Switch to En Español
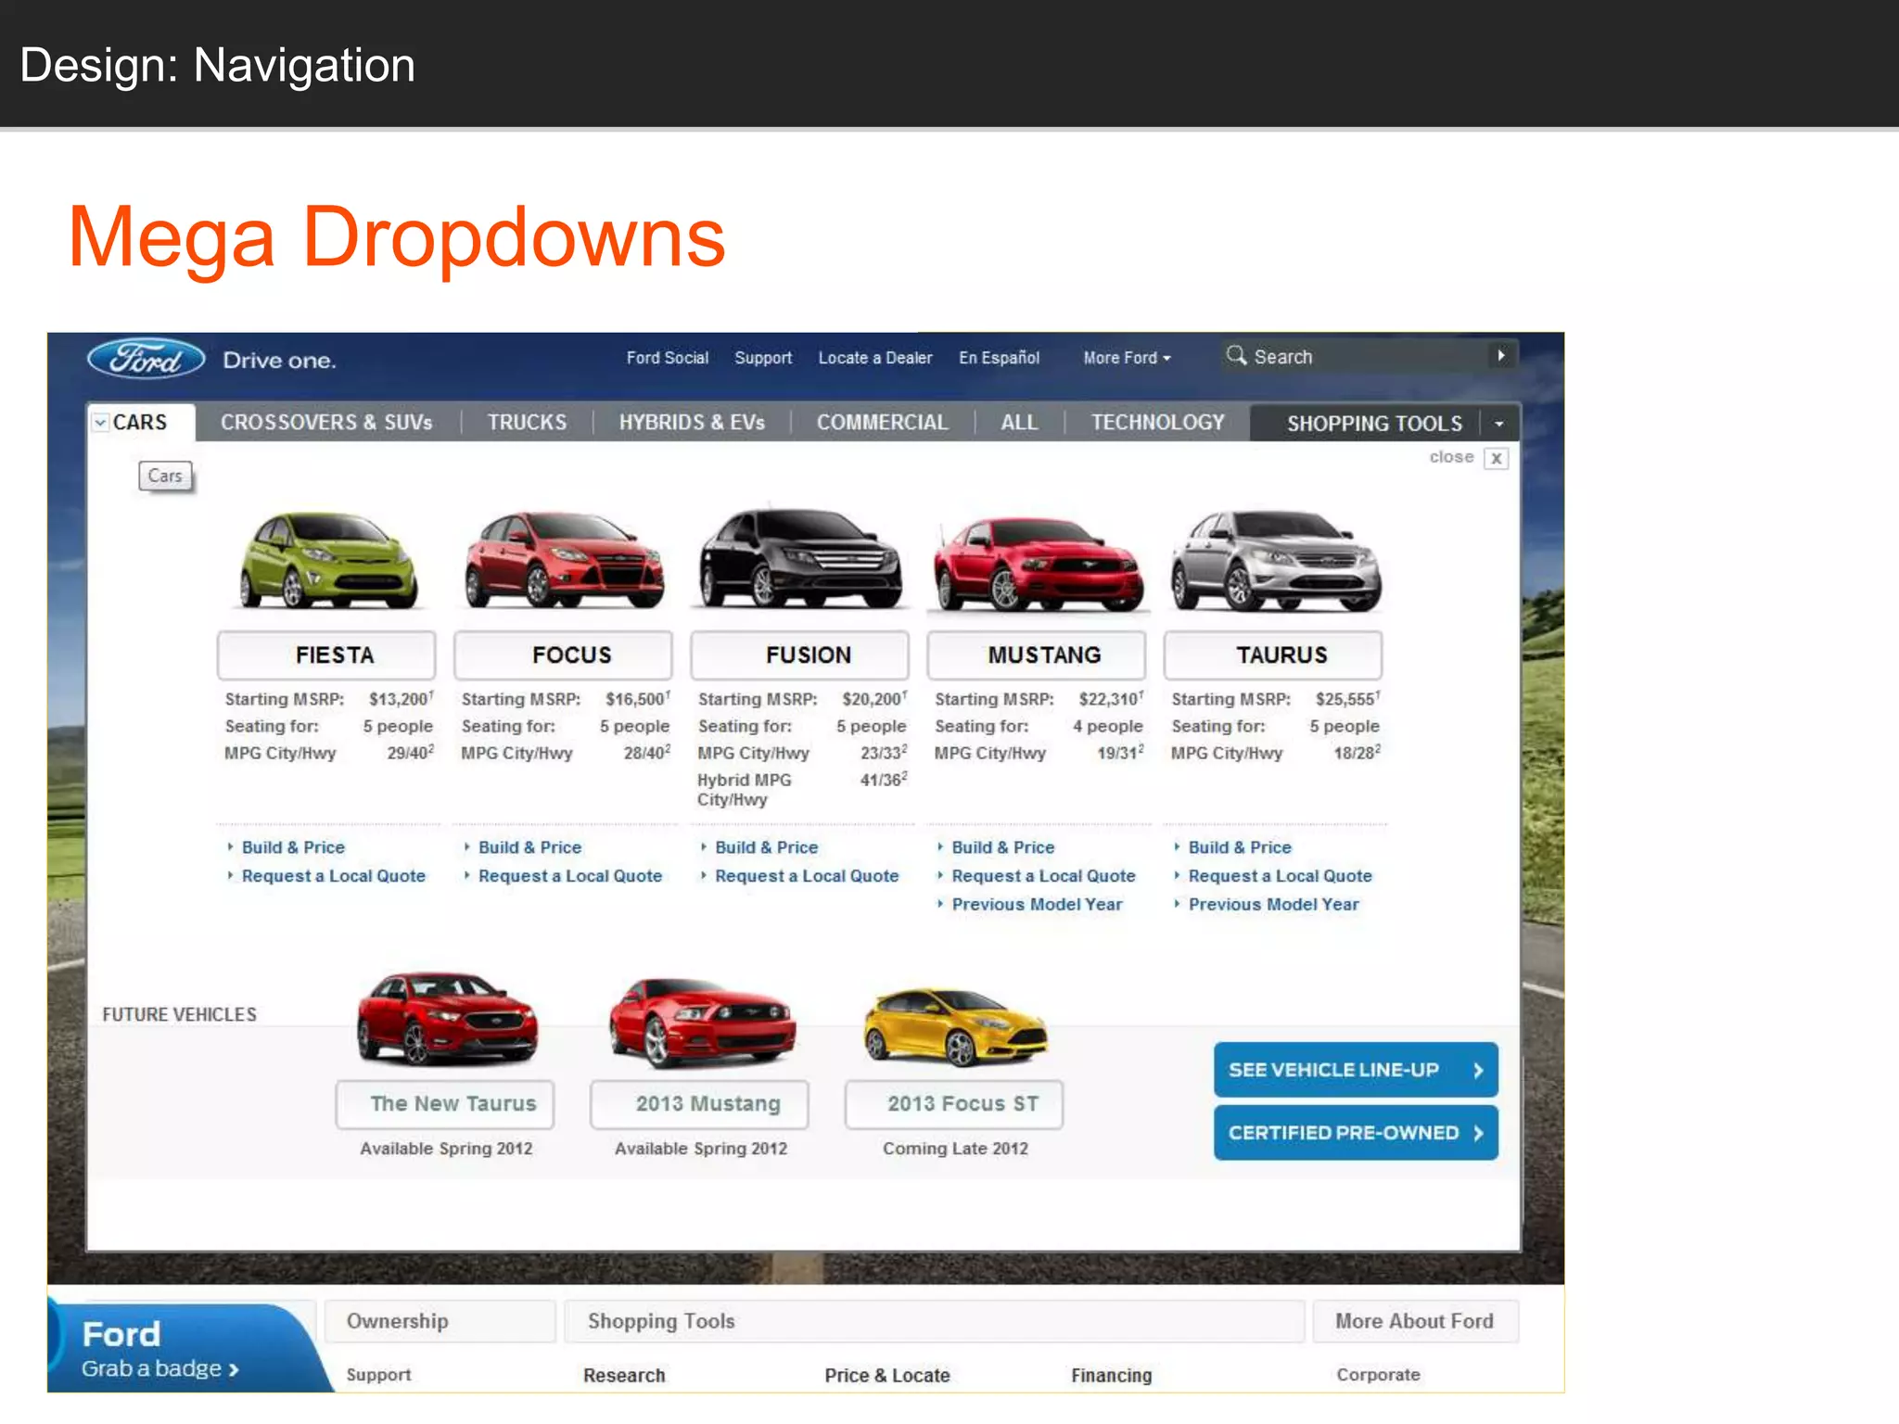The image size is (1899, 1424). [x=999, y=358]
